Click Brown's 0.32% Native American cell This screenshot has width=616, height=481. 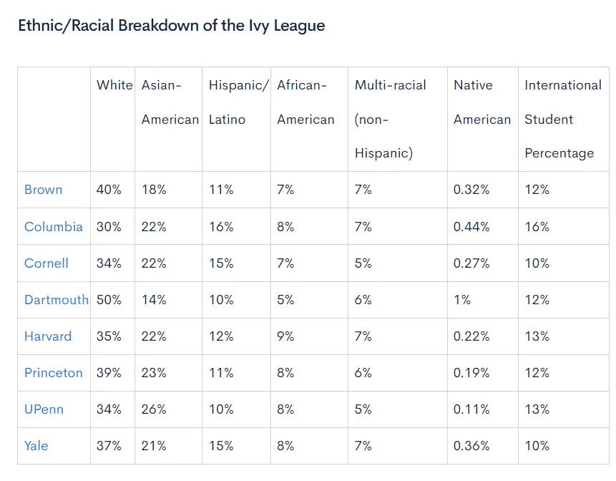pos(471,190)
